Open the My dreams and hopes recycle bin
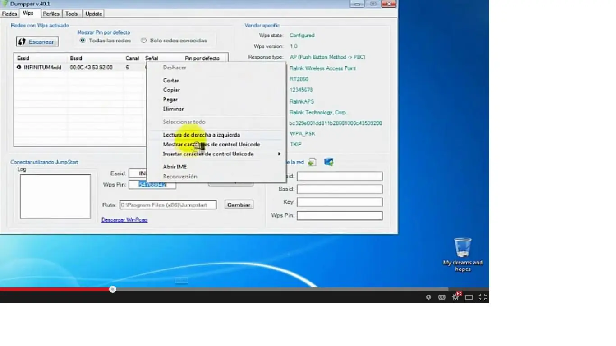This screenshot has height=346, width=616. pyautogui.click(x=463, y=255)
